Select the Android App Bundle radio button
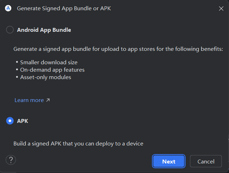This screenshot has width=229, height=173. (x=10, y=30)
